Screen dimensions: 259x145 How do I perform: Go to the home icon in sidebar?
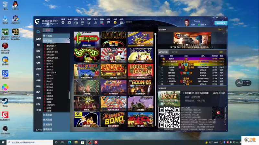(38, 32)
